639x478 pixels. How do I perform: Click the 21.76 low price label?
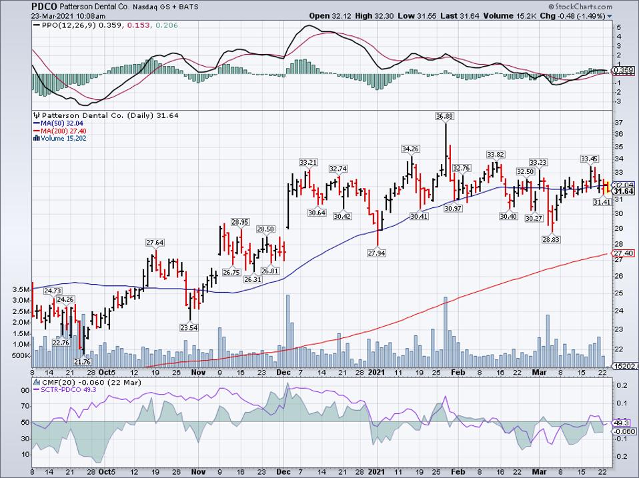(82, 362)
